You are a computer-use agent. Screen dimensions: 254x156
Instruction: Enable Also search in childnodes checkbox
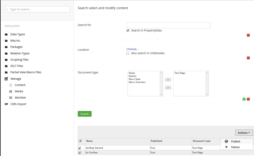(128, 53)
